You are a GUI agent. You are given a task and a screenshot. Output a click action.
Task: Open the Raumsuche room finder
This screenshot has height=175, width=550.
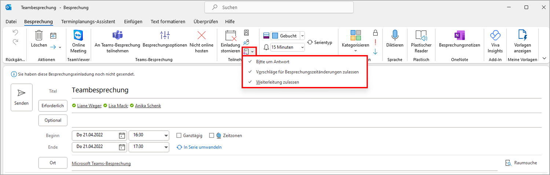point(521,163)
